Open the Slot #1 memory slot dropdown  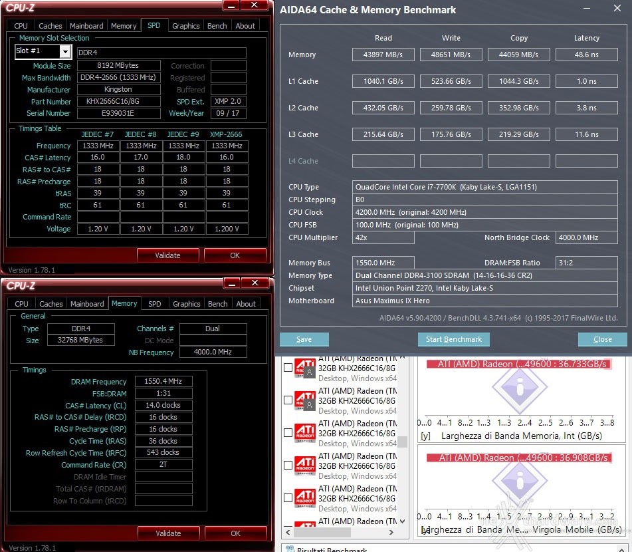point(65,51)
